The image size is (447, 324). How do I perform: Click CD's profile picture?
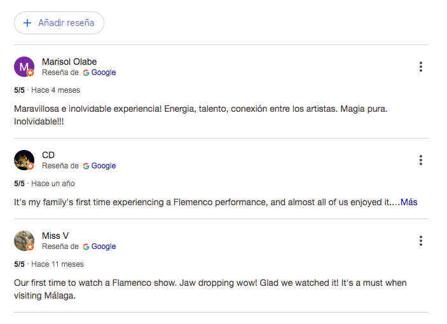tap(24, 160)
